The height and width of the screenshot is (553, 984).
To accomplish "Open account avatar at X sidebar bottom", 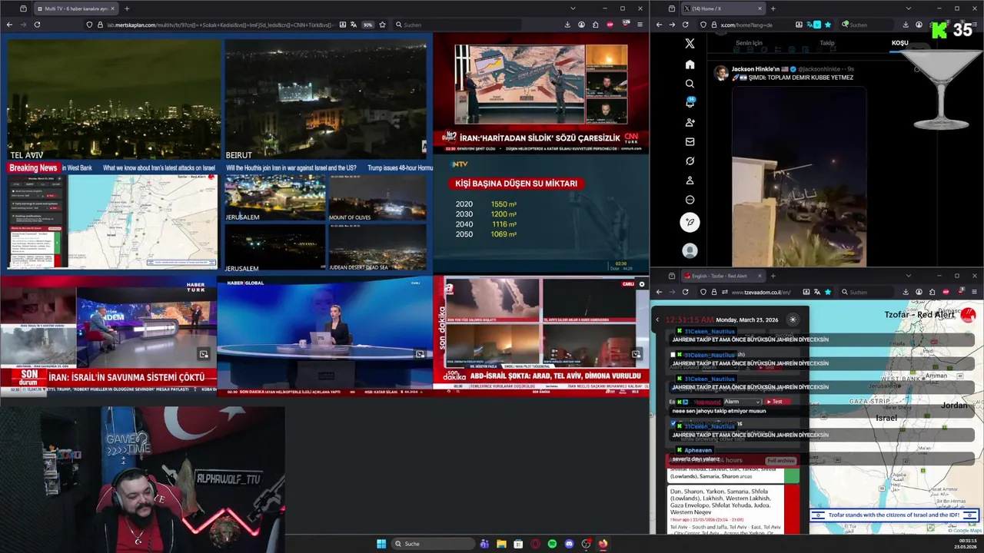I will pos(690,250).
